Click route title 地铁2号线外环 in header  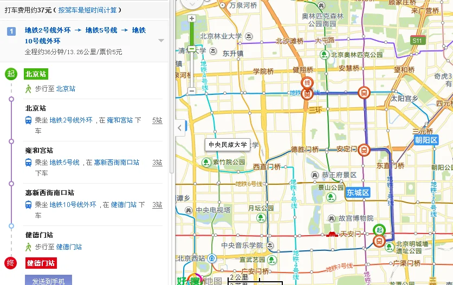48,30
